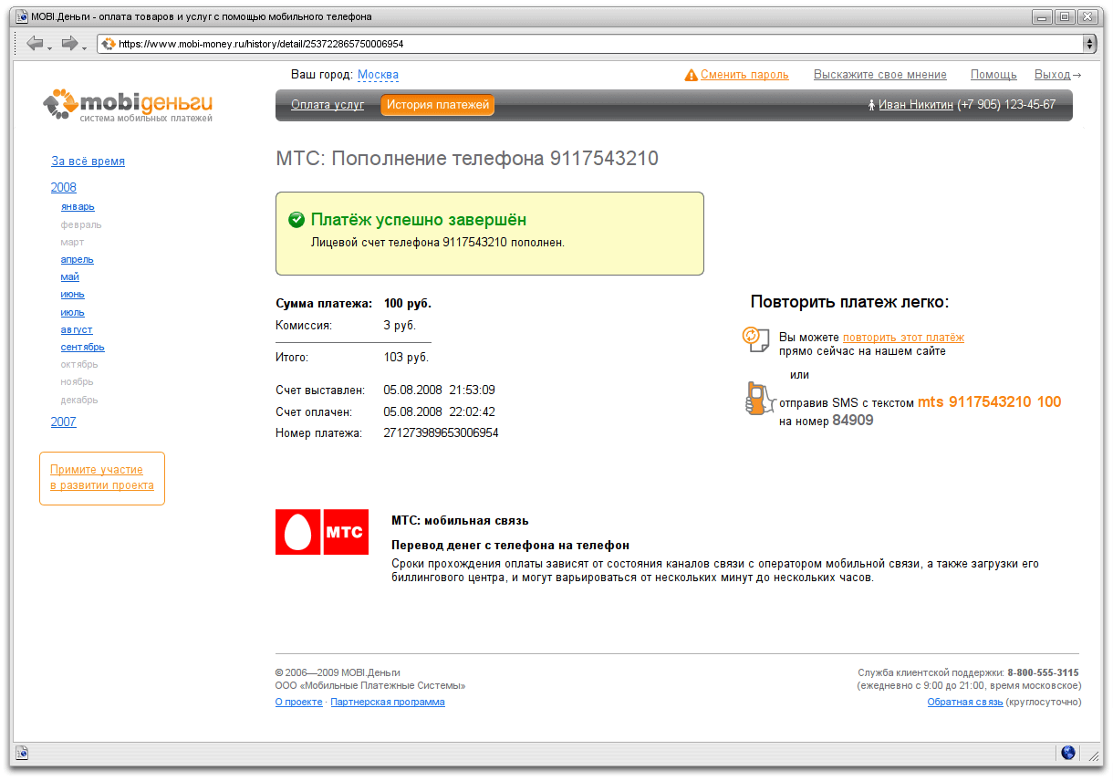This screenshot has width=1113, height=781.
Task: Click the page icon in the status bar
Action: [x=22, y=753]
